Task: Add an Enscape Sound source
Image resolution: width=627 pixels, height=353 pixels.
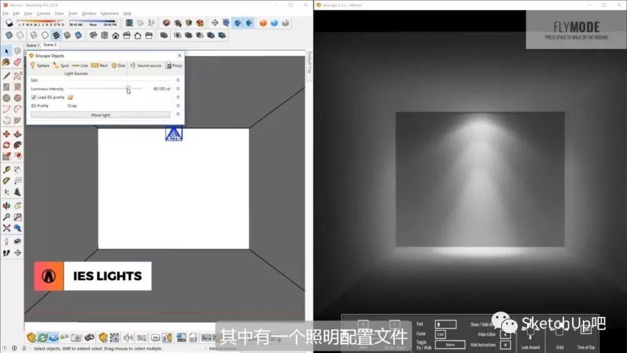Action: point(146,66)
